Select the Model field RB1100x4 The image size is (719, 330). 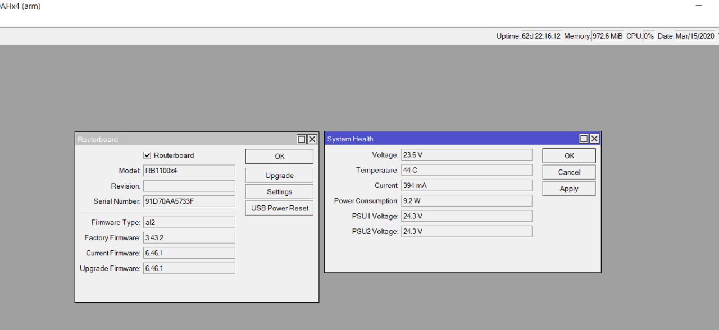189,171
